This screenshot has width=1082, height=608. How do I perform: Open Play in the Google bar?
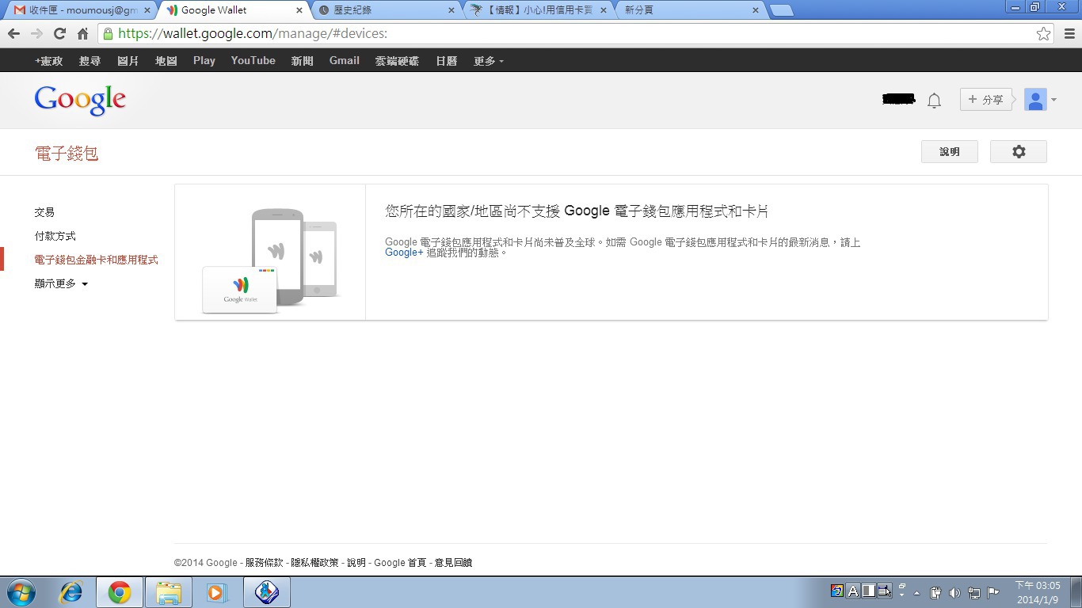(204, 61)
